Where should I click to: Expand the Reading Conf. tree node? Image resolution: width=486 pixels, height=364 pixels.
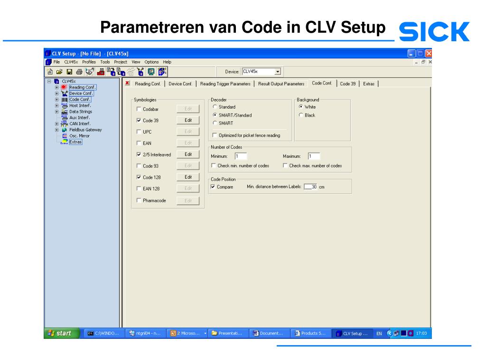(x=57, y=88)
